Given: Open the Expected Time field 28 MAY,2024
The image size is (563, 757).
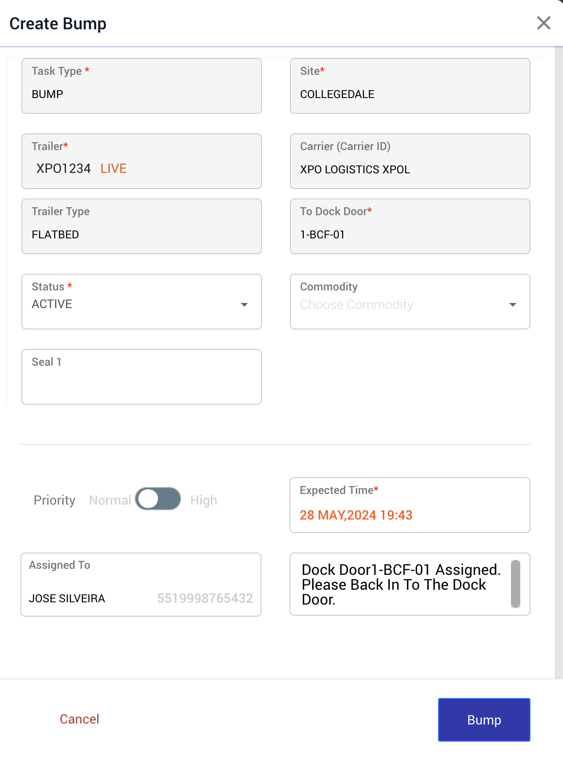Looking at the screenshot, I should pyautogui.click(x=410, y=505).
